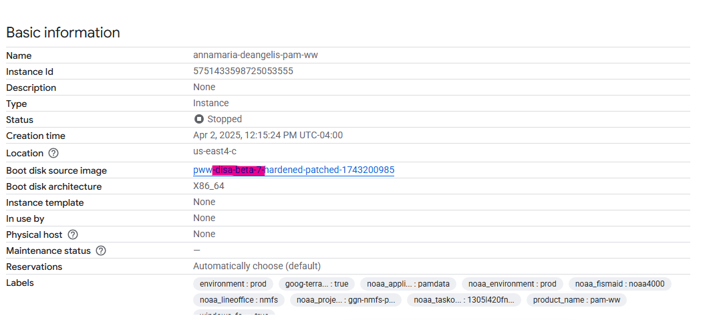Viewport: 713px width, 320px height.
Task: Click the 'noaa_environment : prod' label chip
Action: (512, 284)
